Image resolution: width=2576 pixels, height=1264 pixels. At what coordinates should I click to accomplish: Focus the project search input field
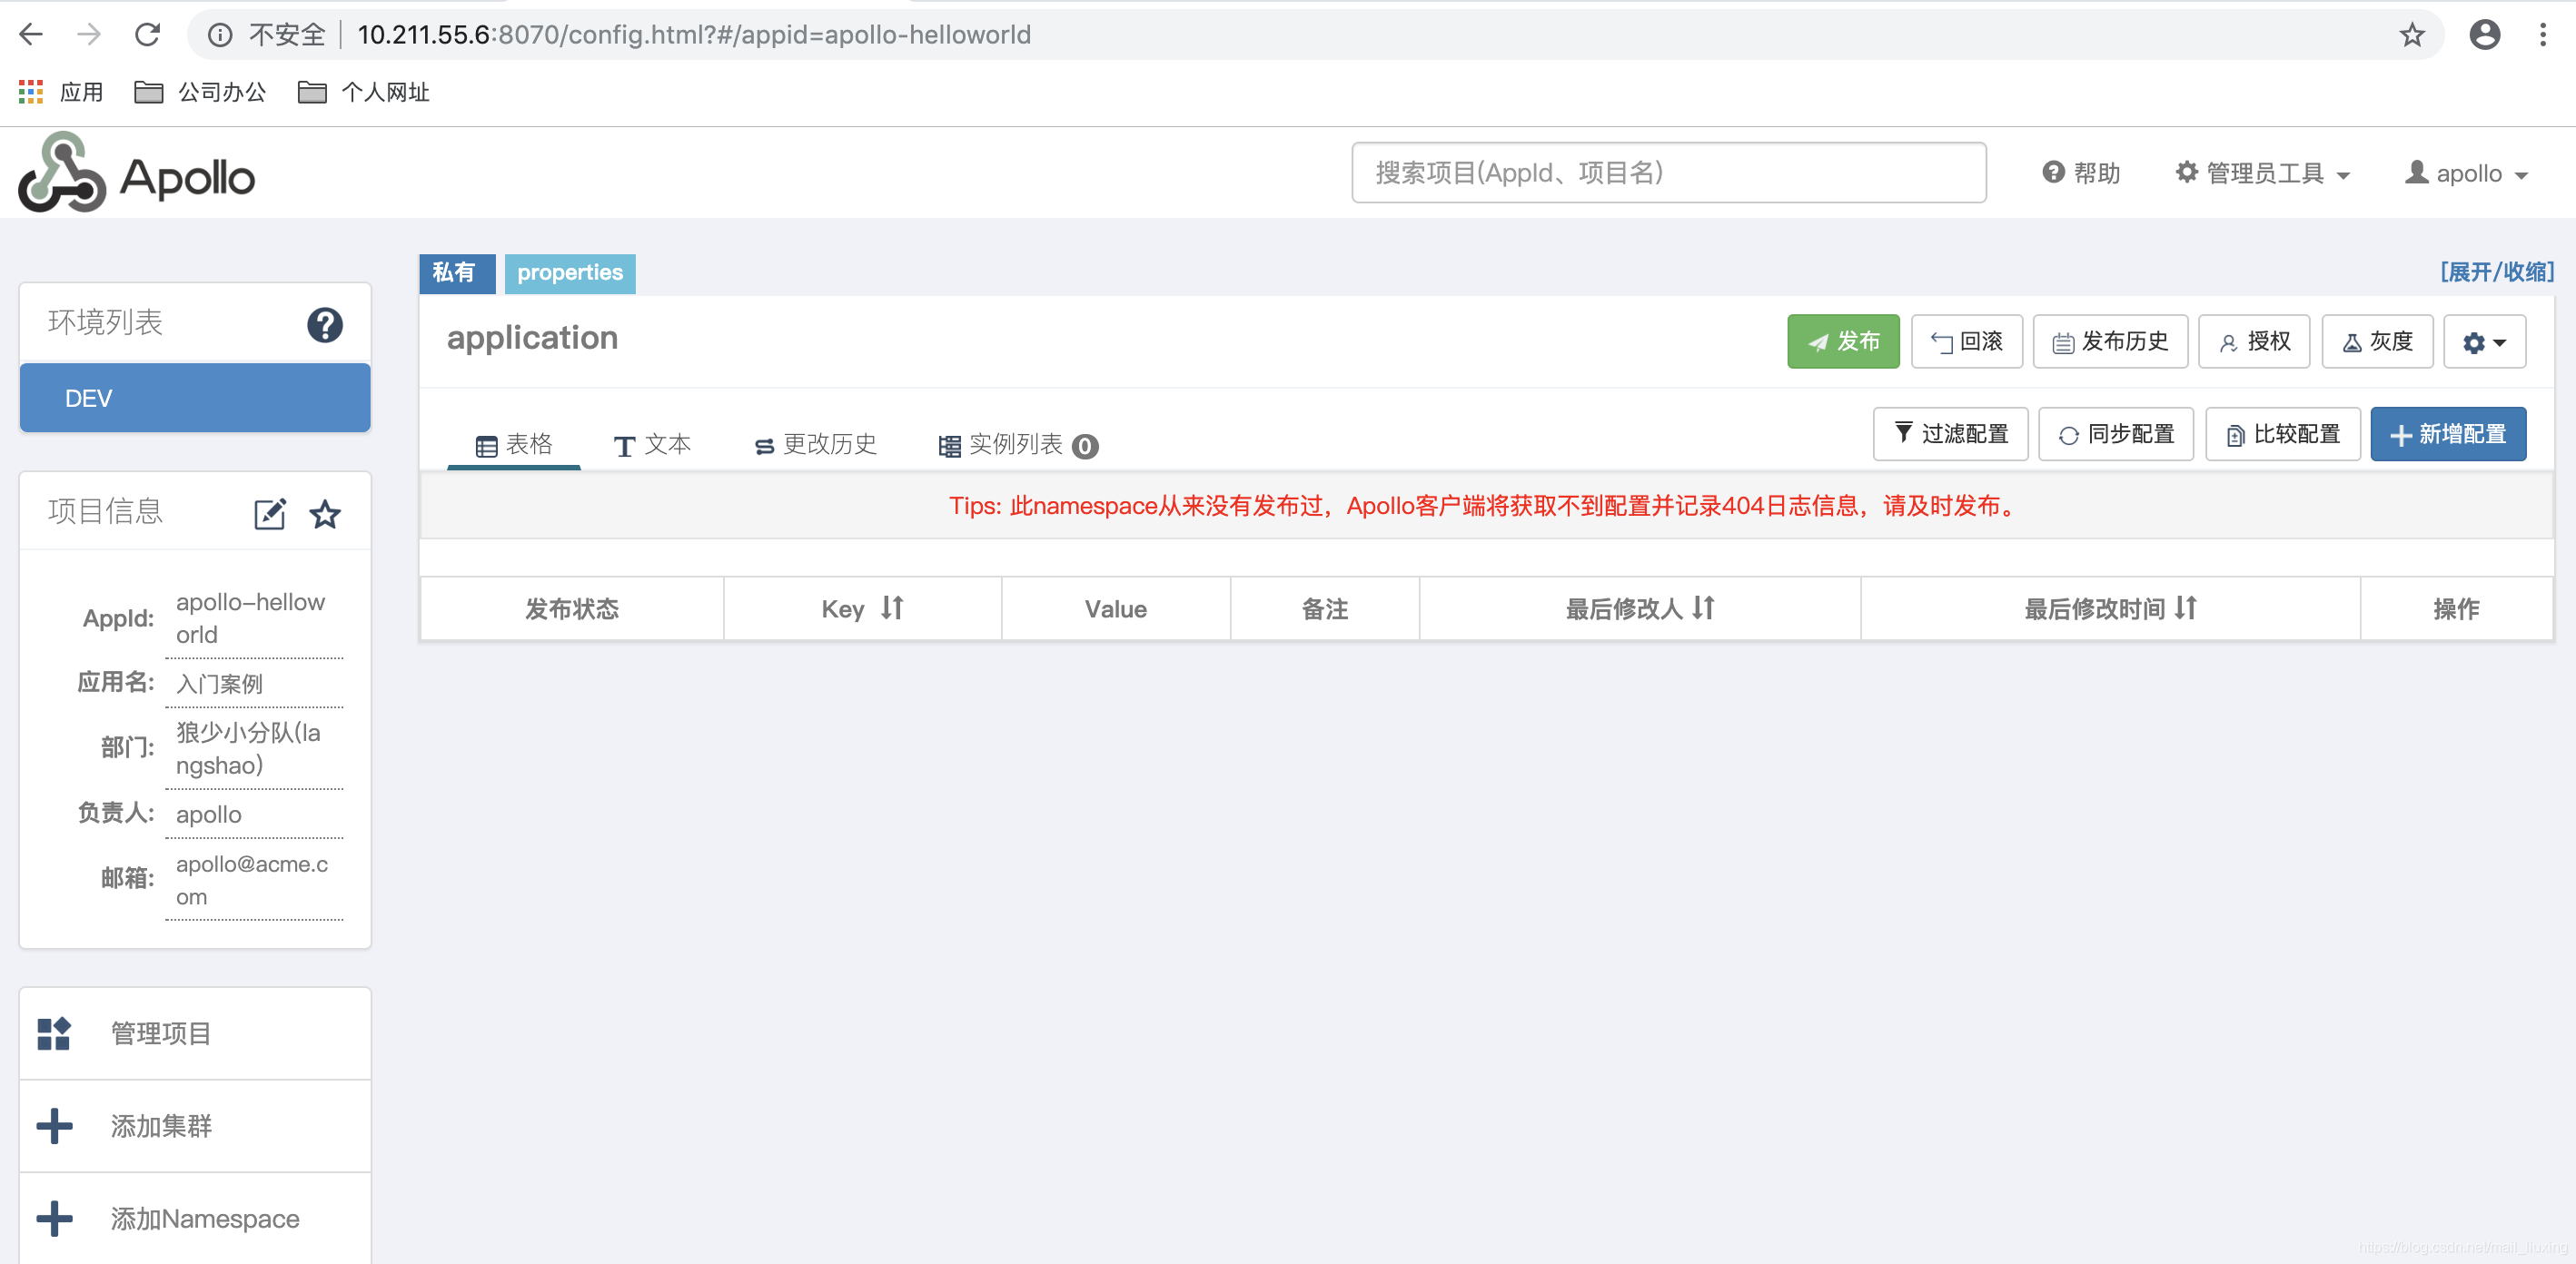coord(1668,173)
